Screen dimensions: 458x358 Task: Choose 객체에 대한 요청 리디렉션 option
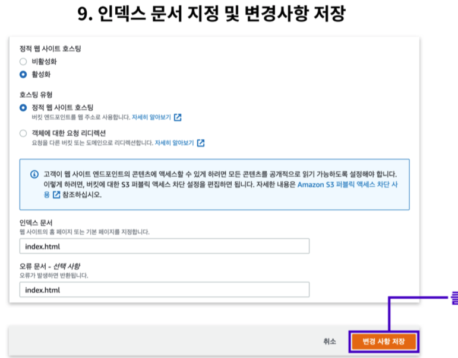pyautogui.click(x=23, y=133)
